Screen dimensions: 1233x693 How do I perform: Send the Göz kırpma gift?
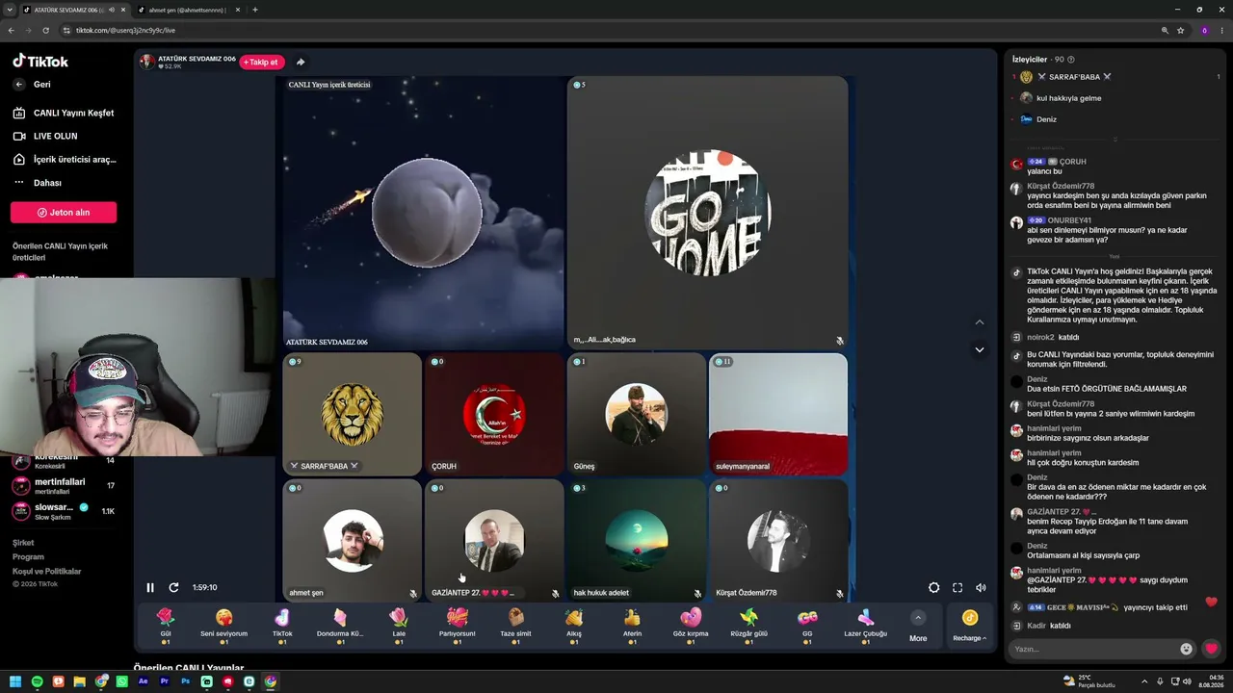[691, 625]
